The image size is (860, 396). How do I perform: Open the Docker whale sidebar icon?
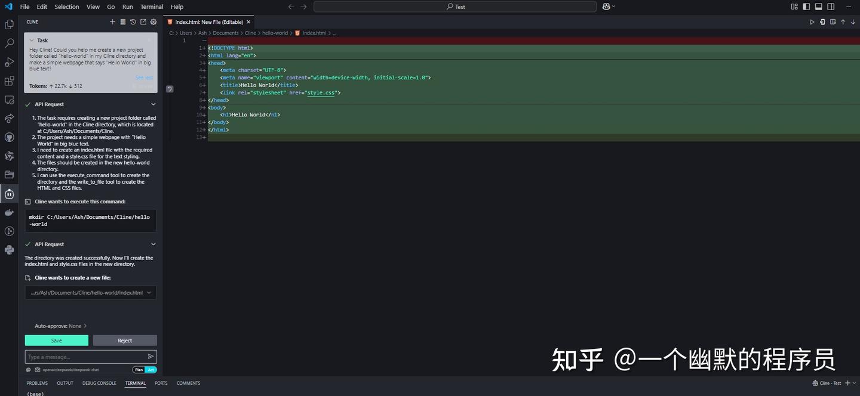(9, 212)
